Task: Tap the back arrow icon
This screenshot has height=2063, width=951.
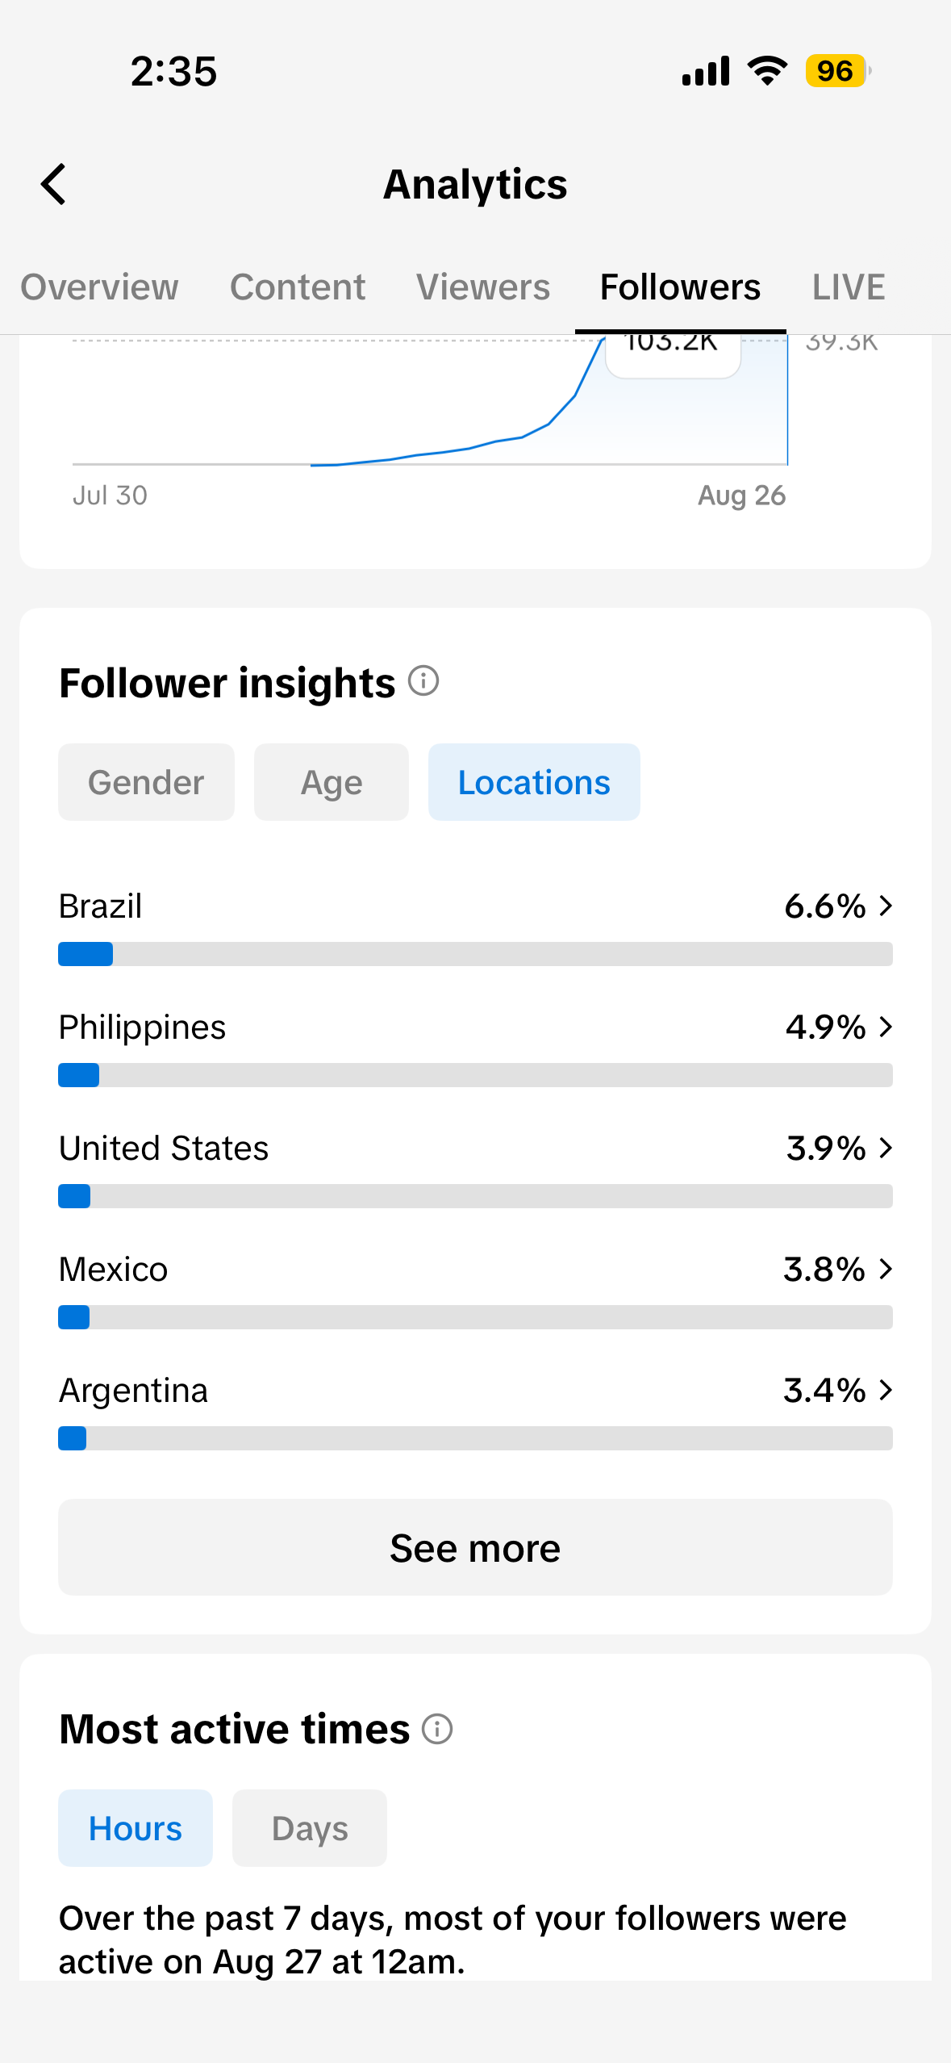Action: pyautogui.click(x=53, y=184)
